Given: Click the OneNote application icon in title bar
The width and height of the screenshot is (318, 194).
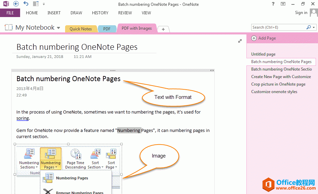Looking at the screenshot, I should 6,4.
